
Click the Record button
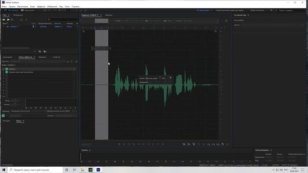point(153,144)
